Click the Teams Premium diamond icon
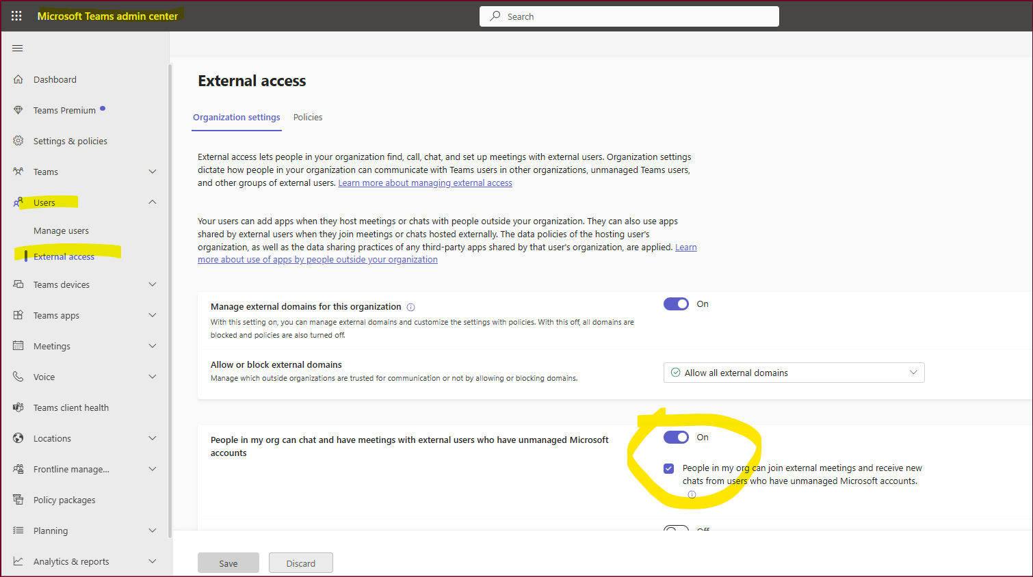 18,110
